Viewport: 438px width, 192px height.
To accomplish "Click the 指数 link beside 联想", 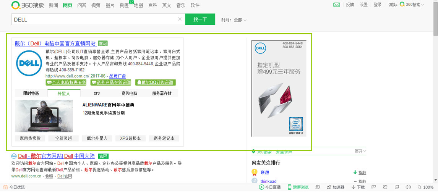I will click(362, 173).
